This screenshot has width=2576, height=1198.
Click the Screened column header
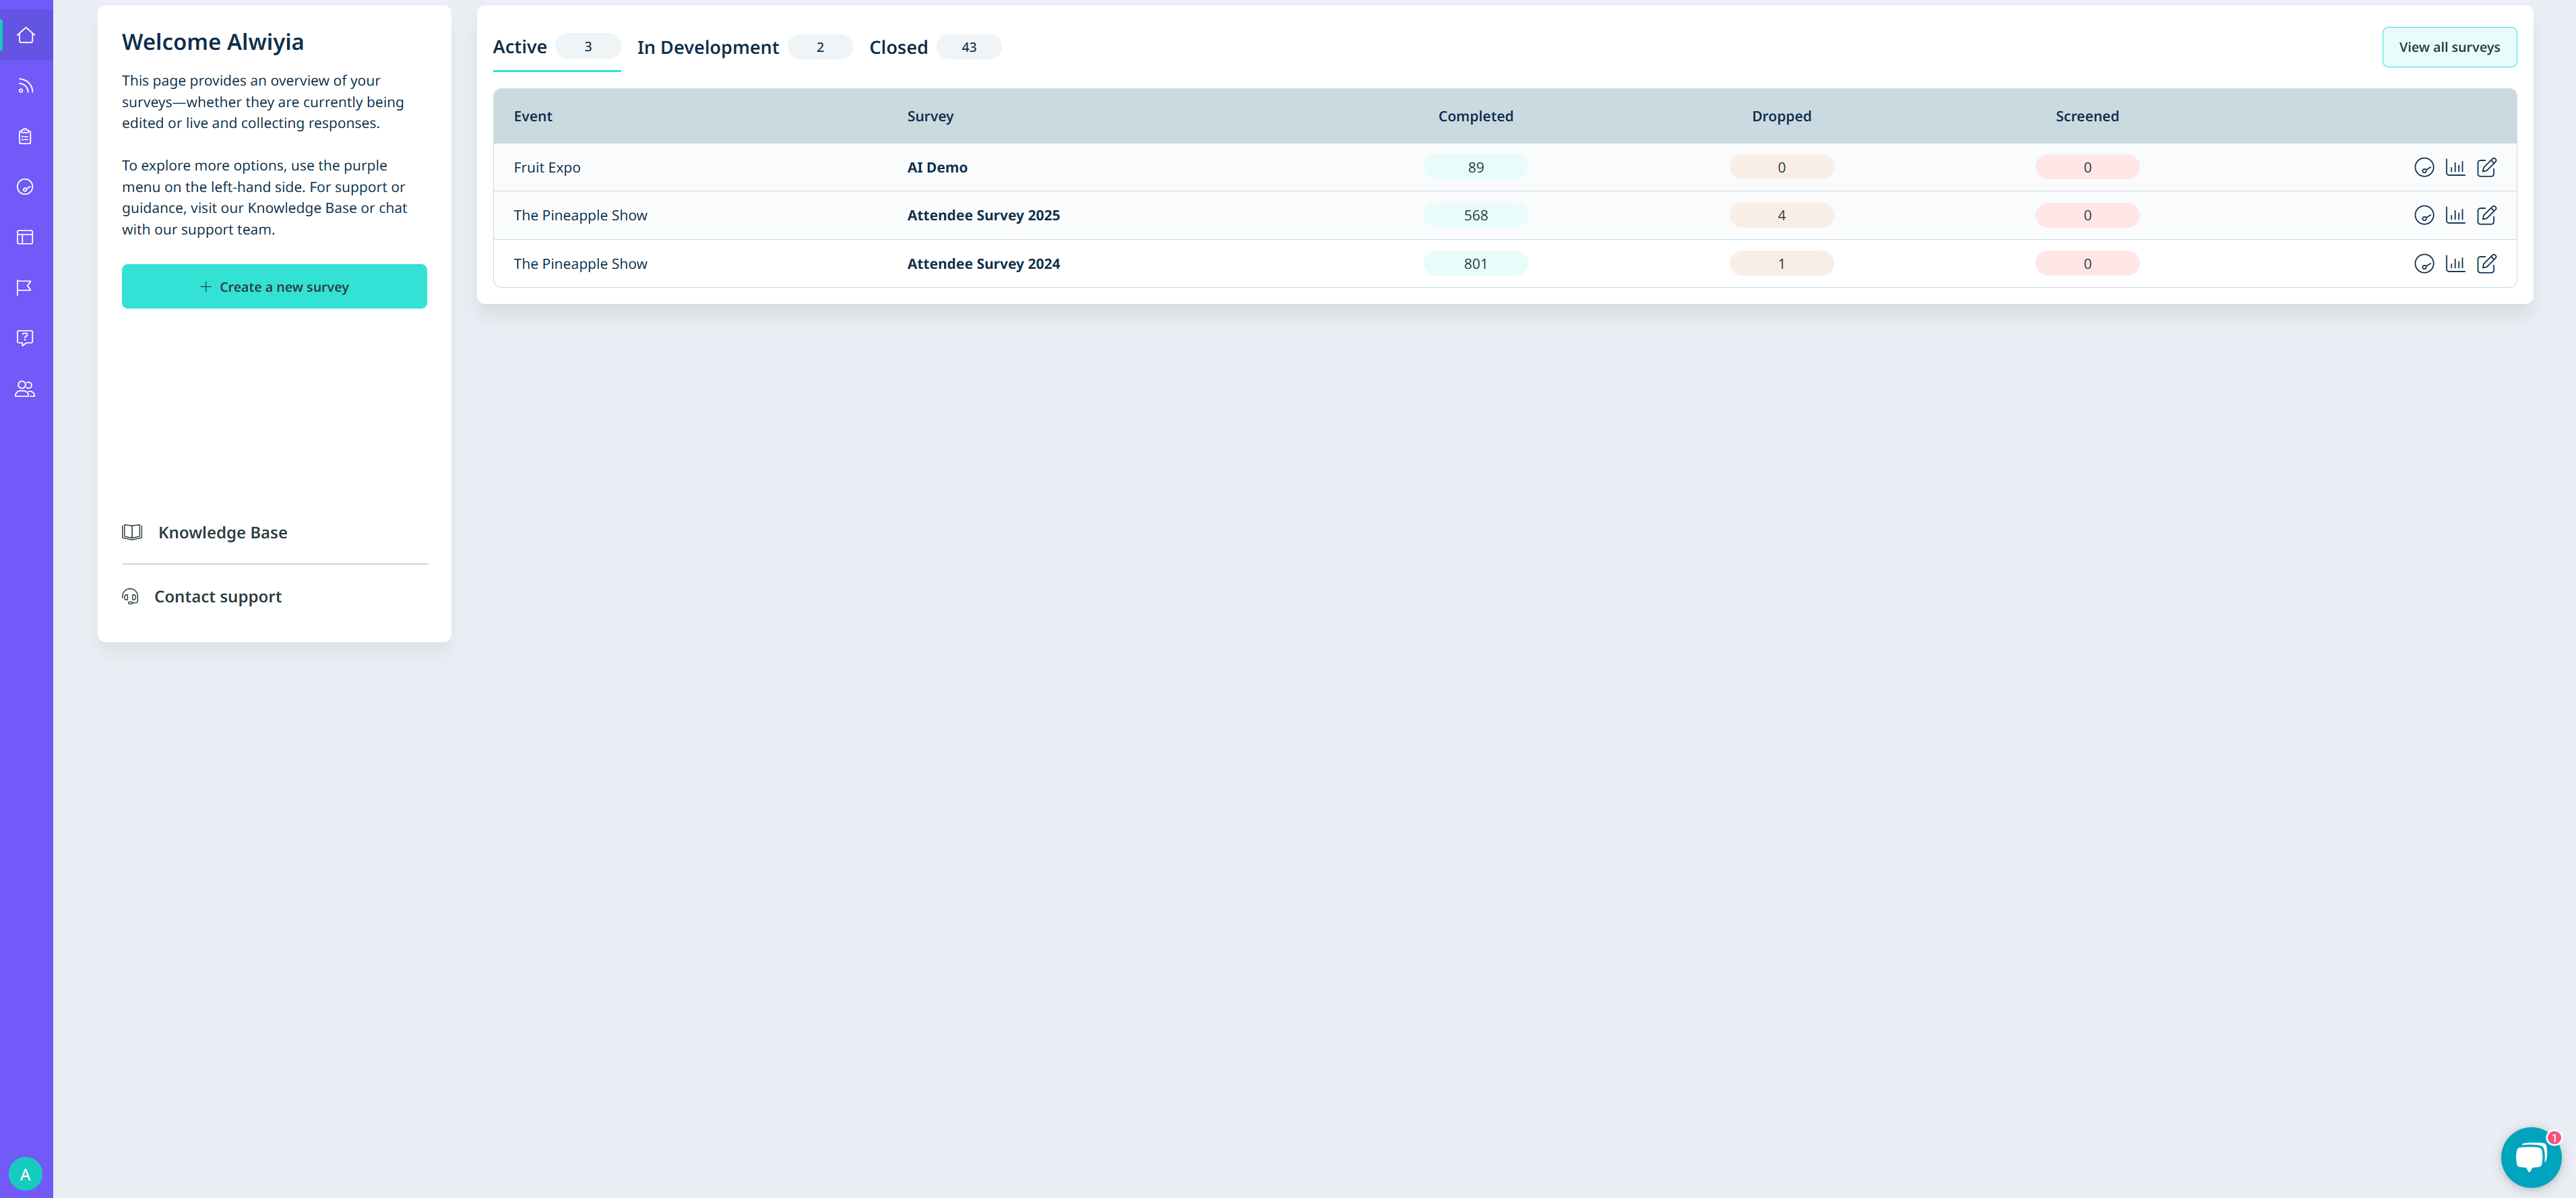(x=2087, y=116)
